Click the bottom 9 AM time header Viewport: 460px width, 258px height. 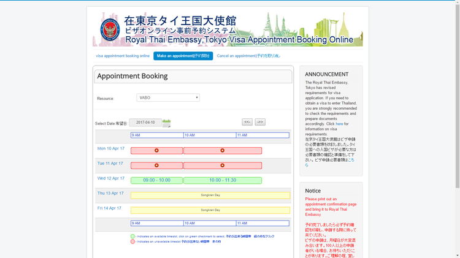pos(157,224)
